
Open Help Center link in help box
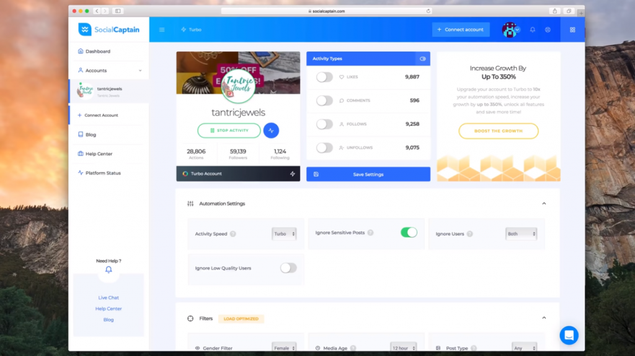pyautogui.click(x=109, y=309)
